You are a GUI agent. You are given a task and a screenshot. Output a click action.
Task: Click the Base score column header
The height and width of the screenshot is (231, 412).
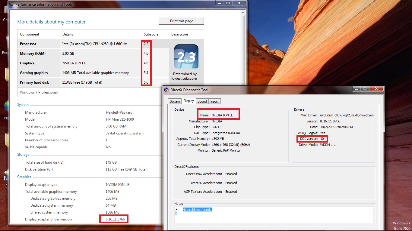[x=180, y=34]
